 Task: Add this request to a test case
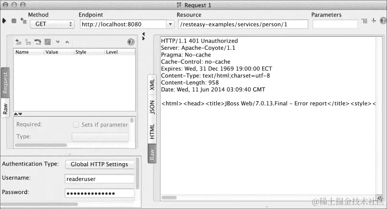[x=23, y=21]
